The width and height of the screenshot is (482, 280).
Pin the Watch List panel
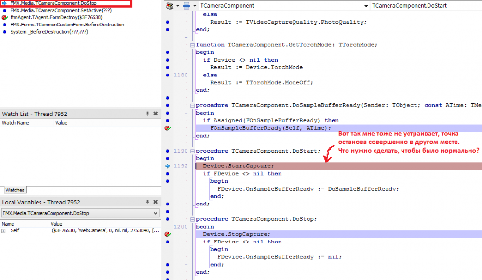(147, 114)
